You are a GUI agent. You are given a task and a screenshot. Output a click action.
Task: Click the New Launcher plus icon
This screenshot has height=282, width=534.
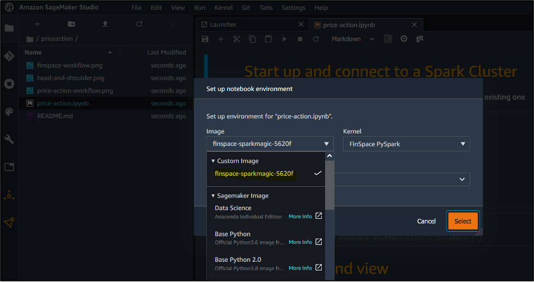tap(38, 24)
